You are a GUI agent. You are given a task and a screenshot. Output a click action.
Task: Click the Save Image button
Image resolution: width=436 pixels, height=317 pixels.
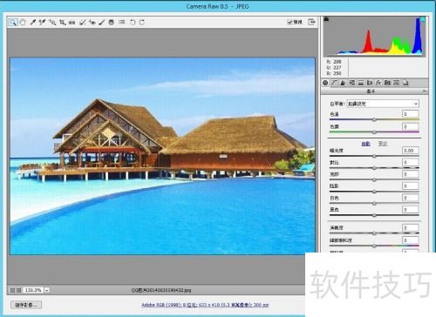point(26,305)
